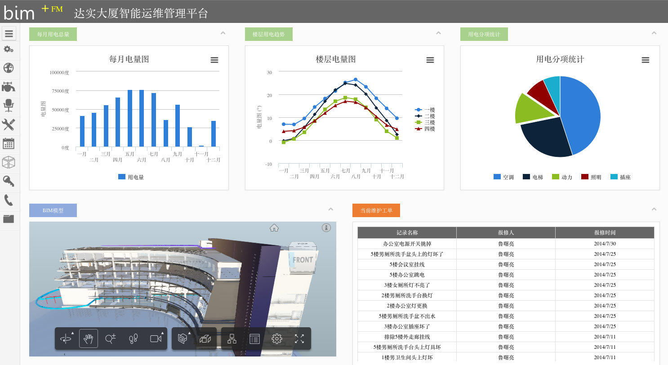Viewport: 668px width, 365px height.
Task: Click the 楼层用电趋势 panel tab
Action: 269,34
